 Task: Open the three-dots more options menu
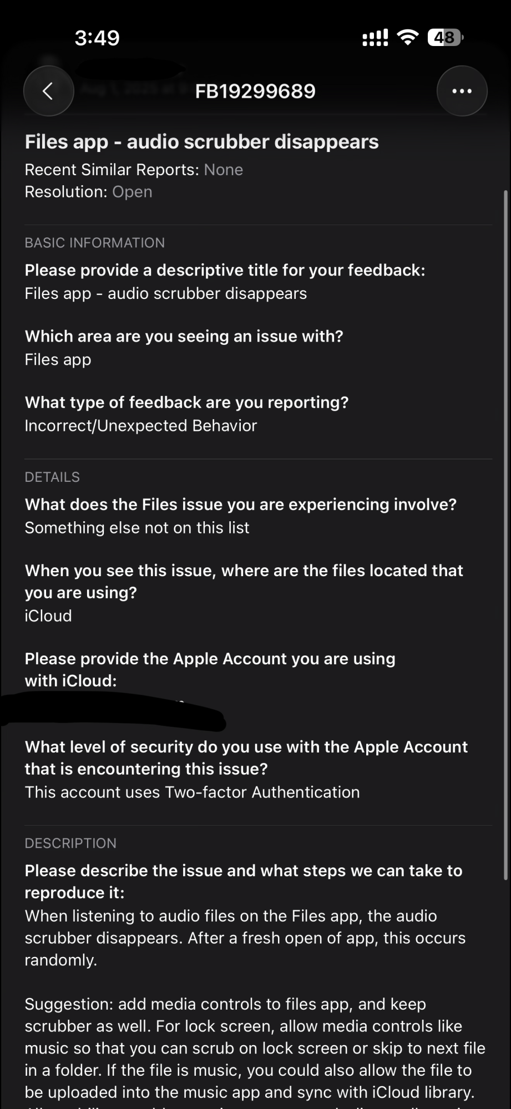point(462,91)
